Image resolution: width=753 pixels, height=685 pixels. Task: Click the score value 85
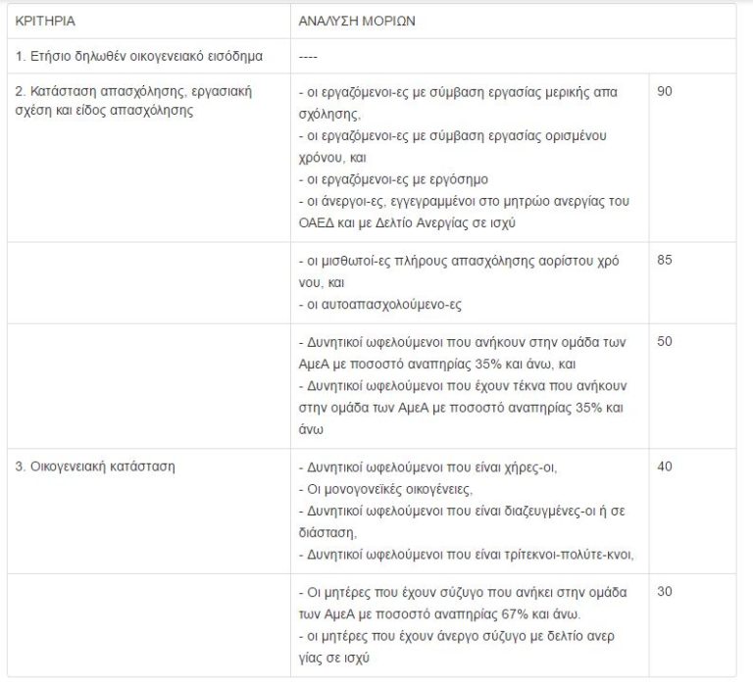[666, 261]
